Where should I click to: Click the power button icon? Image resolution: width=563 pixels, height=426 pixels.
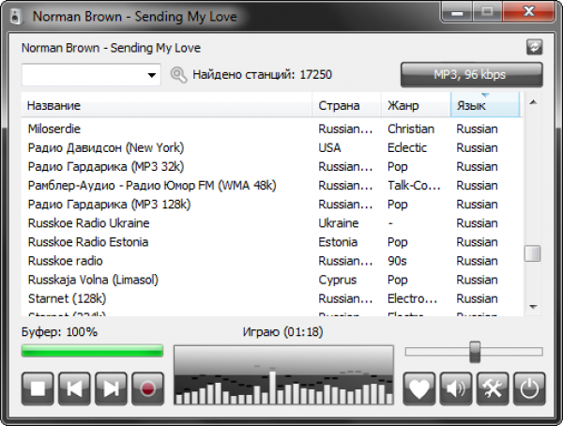coord(529,388)
